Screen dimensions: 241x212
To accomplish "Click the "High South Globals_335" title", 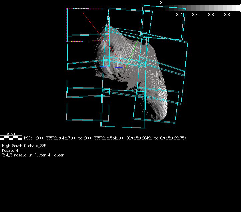I will (24, 146).
